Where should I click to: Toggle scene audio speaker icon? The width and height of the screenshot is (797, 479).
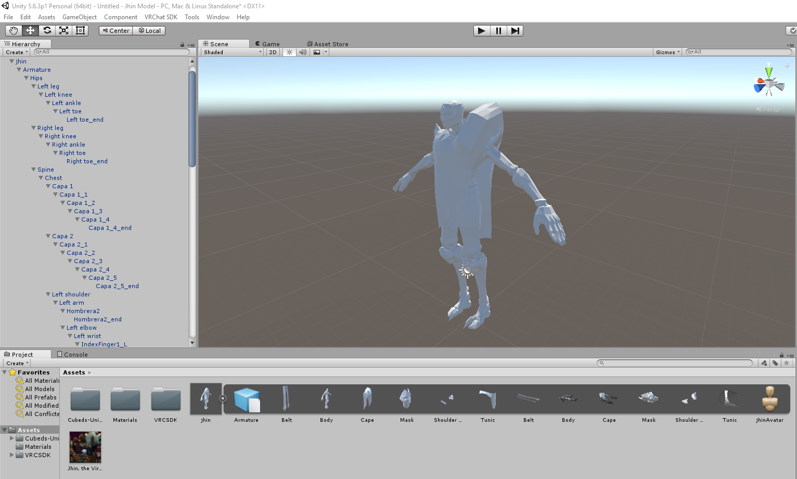point(303,52)
